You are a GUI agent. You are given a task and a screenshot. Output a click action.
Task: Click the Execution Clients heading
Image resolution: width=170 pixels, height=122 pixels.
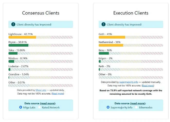[x=131, y=13]
